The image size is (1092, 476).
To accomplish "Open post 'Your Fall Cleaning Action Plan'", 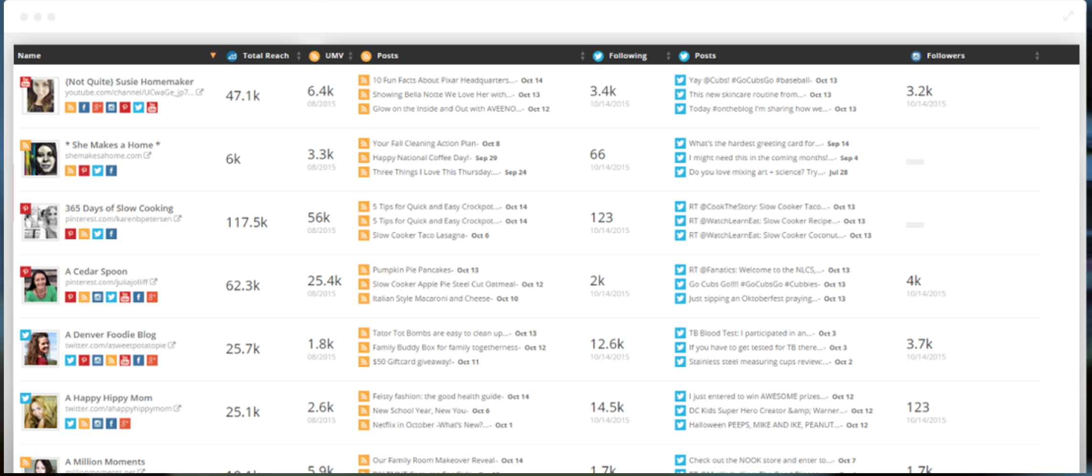I will click(x=425, y=143).
